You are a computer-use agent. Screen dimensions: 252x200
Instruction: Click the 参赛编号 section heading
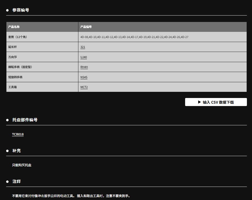pos(21,10)
